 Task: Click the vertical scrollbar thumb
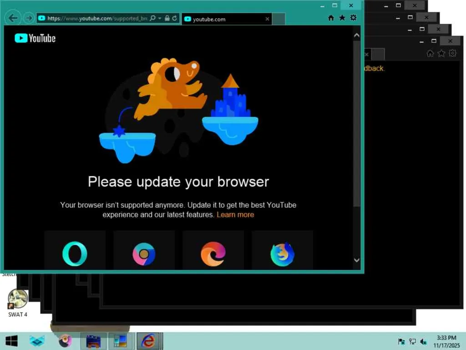[357, 124]
